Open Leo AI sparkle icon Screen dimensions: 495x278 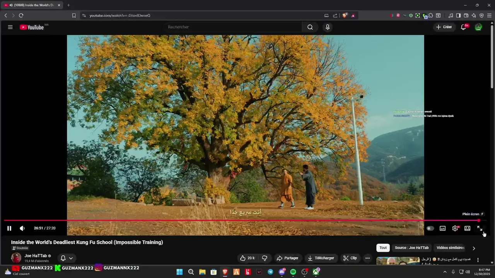(474, 15)
